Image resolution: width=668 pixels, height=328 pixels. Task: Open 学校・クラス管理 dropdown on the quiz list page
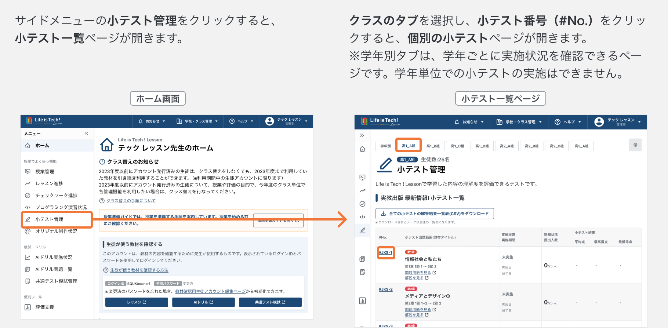519,122
